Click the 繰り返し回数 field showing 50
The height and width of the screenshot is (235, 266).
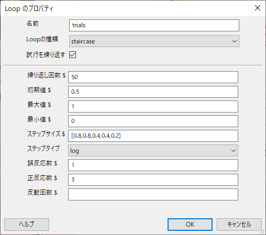tap(153, 77)
